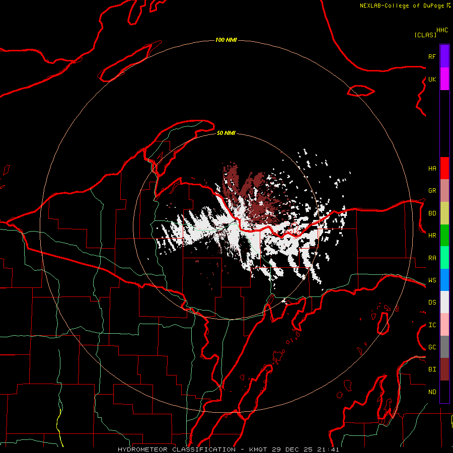This screenshot has height=453, width=453.
Task: Click the ND black legend swatch
Action: point(444,392)
